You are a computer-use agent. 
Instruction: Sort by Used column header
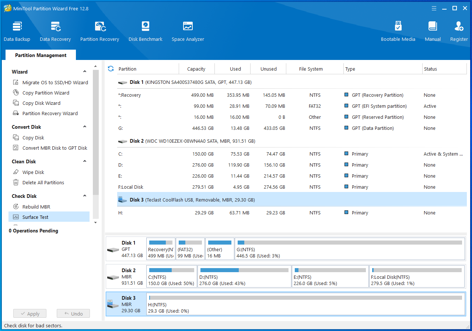click(x=232, y=69)
